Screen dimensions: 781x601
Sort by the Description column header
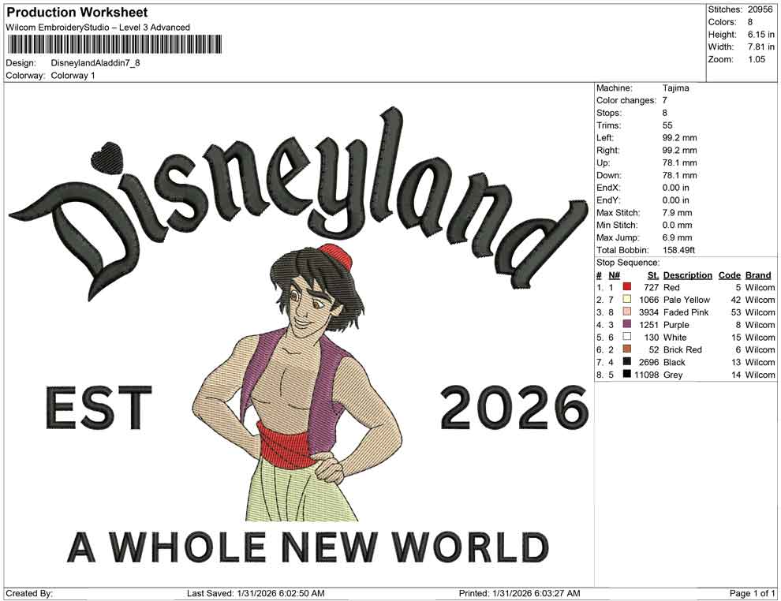pyautogui.click(x=687, y=274)
